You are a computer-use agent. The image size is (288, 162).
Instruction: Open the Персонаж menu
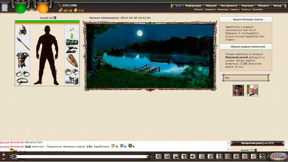[x=247, y=6]
